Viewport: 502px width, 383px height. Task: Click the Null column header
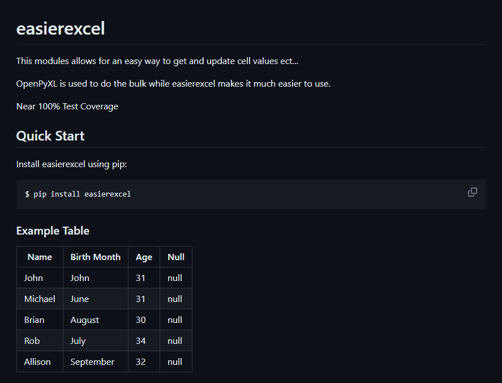[176, 257]
